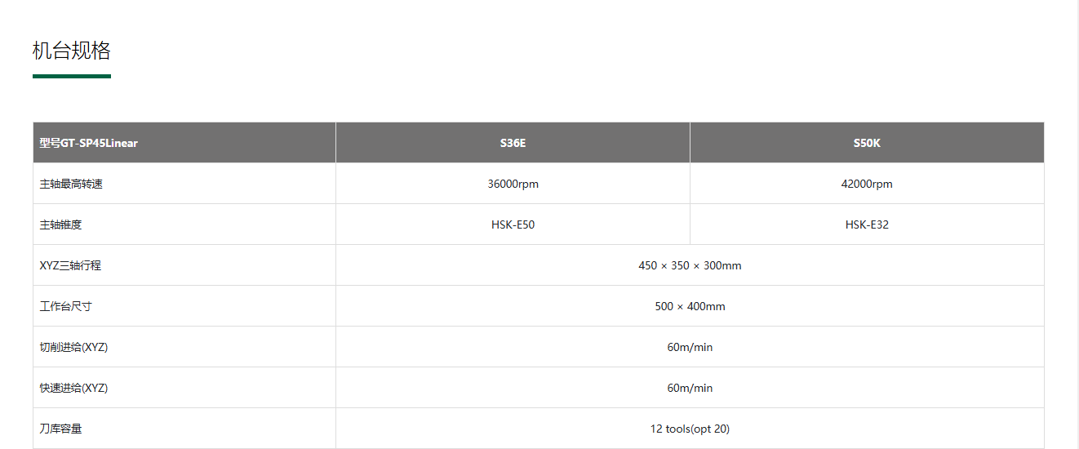Click the S36E column header
1079x449 pixels.
pos(513,143)
